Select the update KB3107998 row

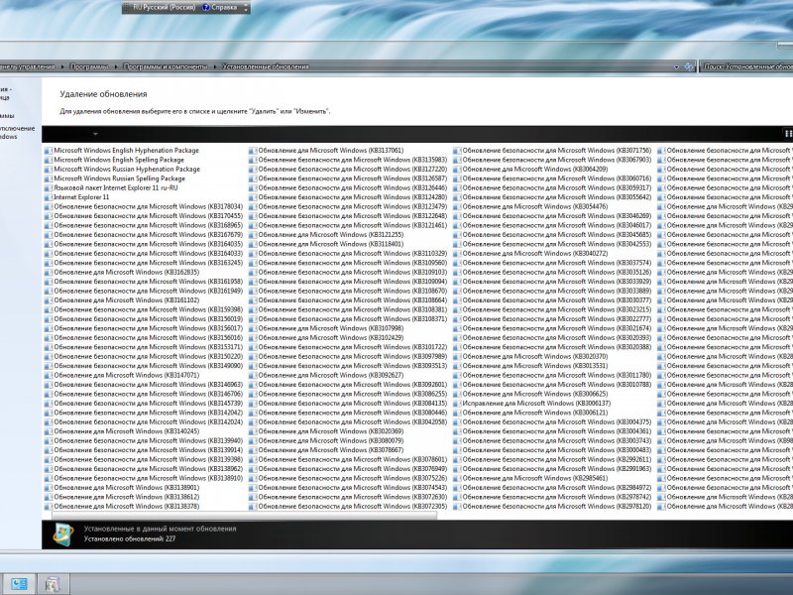click(326, 328)
